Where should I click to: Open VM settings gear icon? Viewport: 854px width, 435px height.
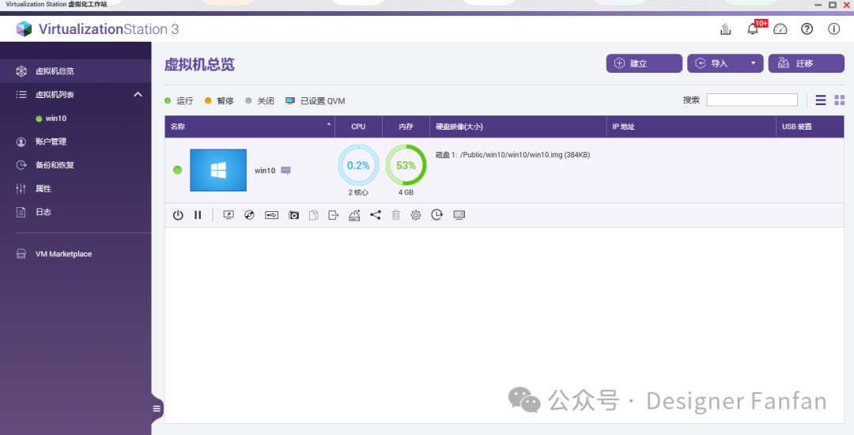(x=416, y=215)
